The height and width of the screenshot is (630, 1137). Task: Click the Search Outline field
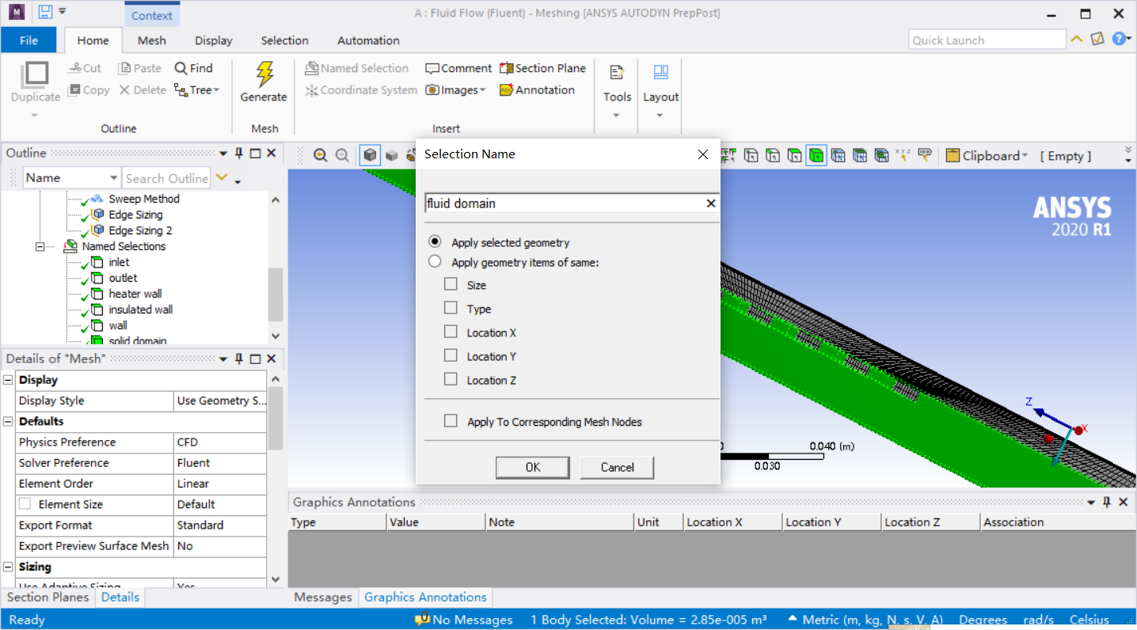tap(166, 178)
